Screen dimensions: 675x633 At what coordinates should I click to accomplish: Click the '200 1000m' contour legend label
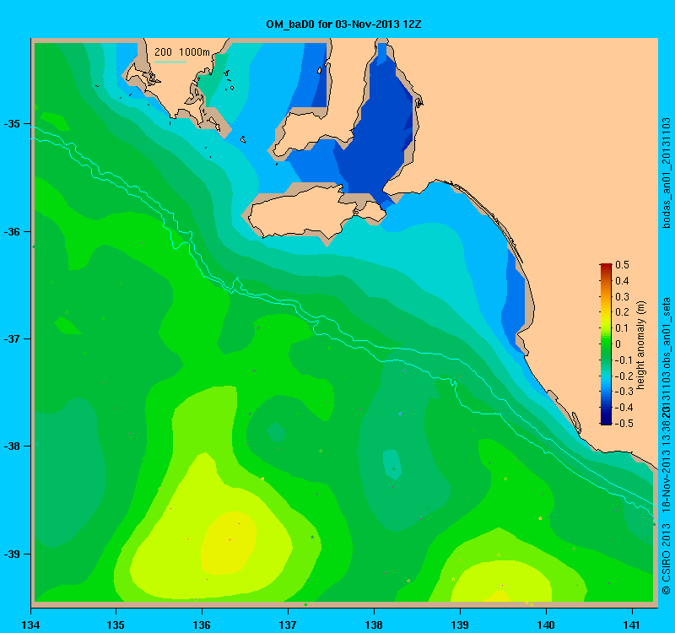182,52
